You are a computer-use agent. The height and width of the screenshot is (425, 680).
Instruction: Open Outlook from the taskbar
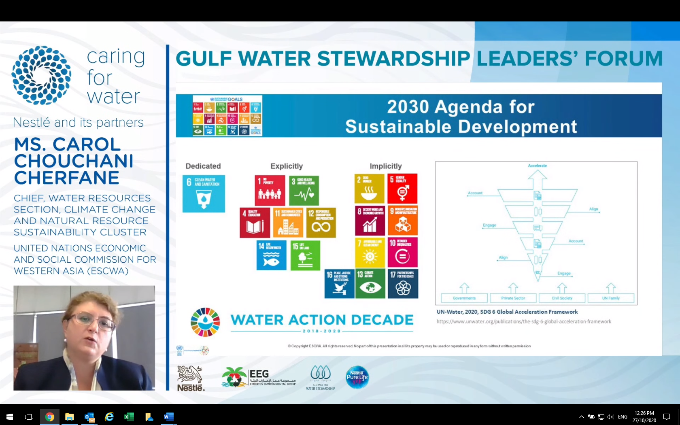pos(89,416)
